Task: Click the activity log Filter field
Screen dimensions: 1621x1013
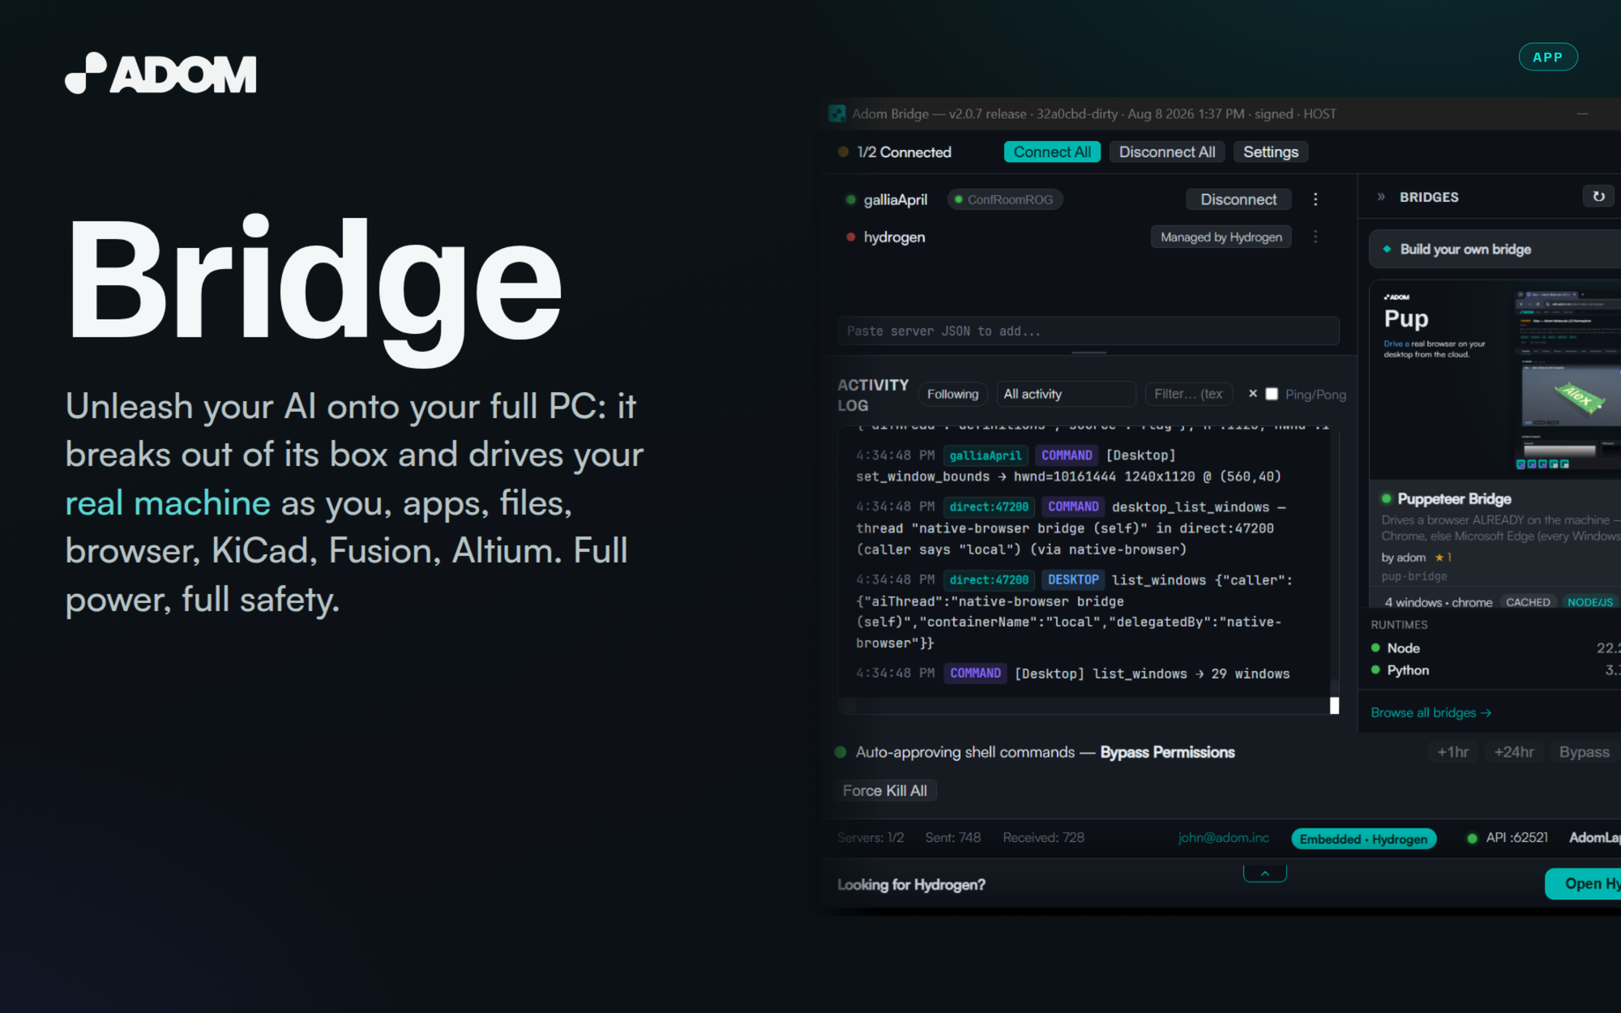Action: click(1189, 394)
